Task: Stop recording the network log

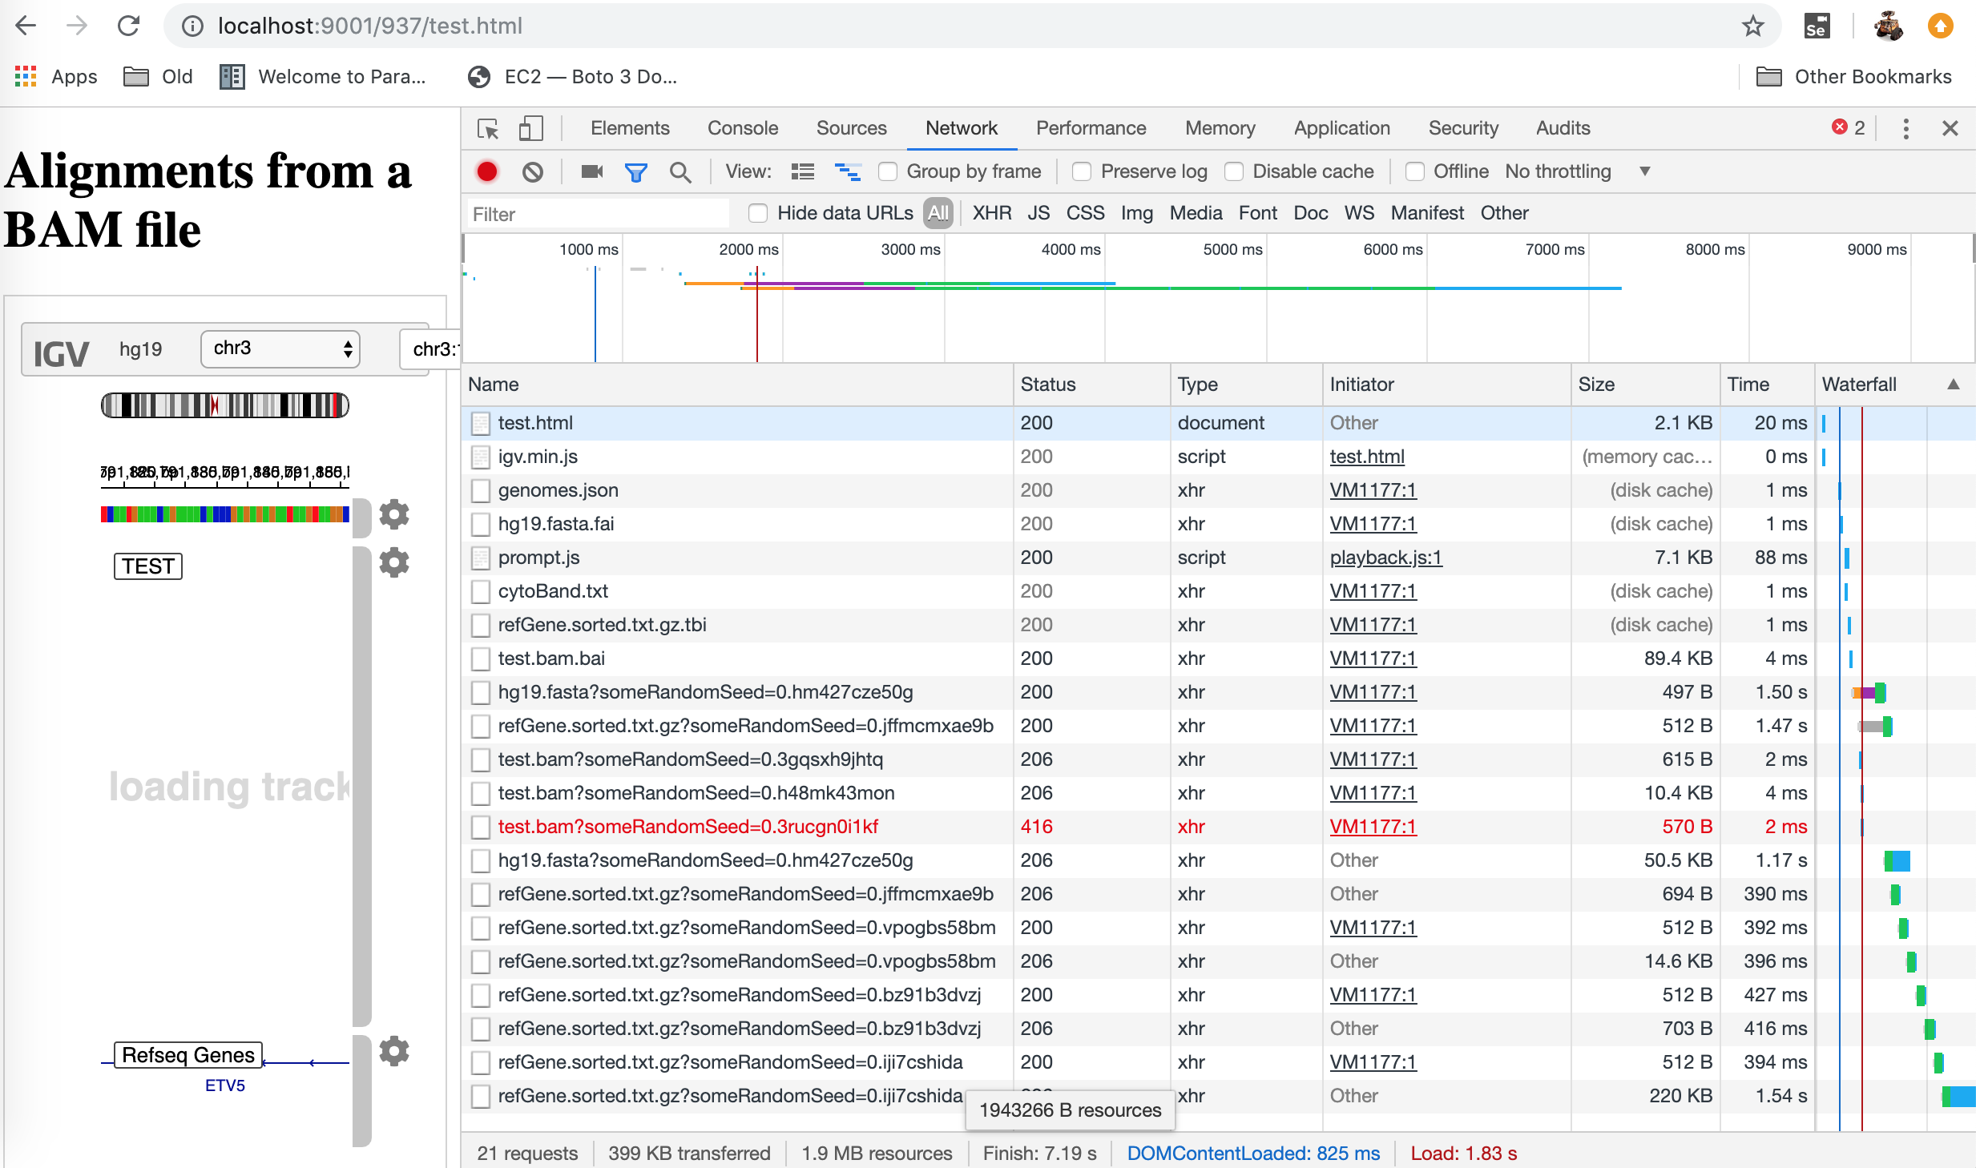Action: [487, 171]
